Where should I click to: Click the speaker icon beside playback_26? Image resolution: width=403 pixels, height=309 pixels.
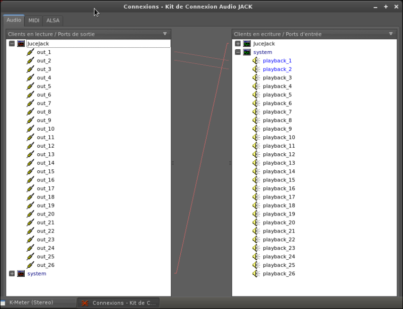256,274
